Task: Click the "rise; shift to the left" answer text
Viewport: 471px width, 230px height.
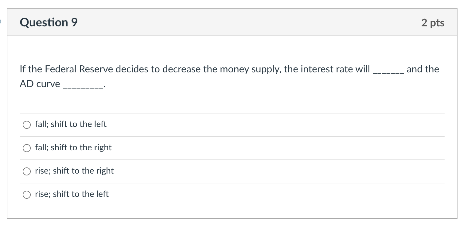Action: (72, 194)
